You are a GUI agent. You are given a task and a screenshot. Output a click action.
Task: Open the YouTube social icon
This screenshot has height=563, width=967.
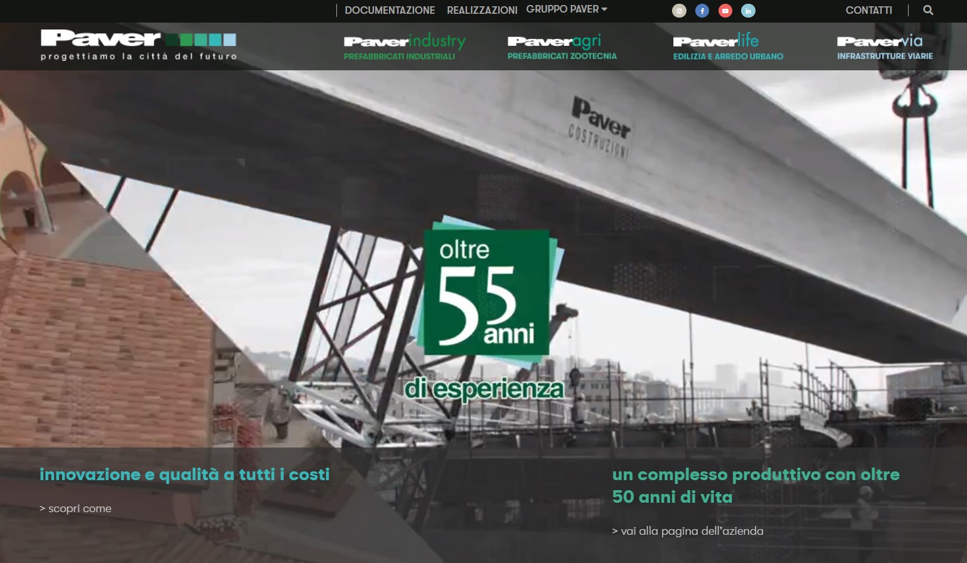pos(725,11)
